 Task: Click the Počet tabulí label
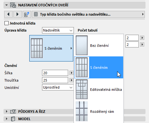tap(88, 30)
